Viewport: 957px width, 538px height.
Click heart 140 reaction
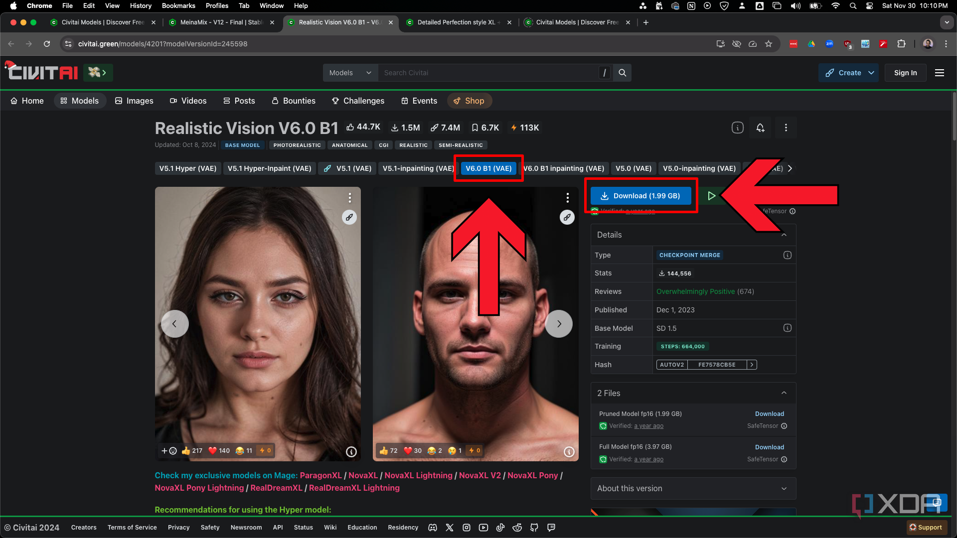[219, 451]
